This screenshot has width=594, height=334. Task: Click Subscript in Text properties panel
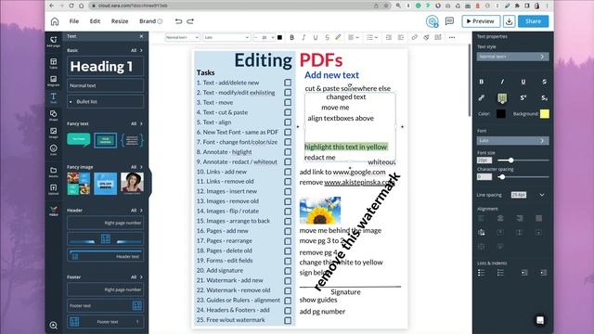(545, 98)
